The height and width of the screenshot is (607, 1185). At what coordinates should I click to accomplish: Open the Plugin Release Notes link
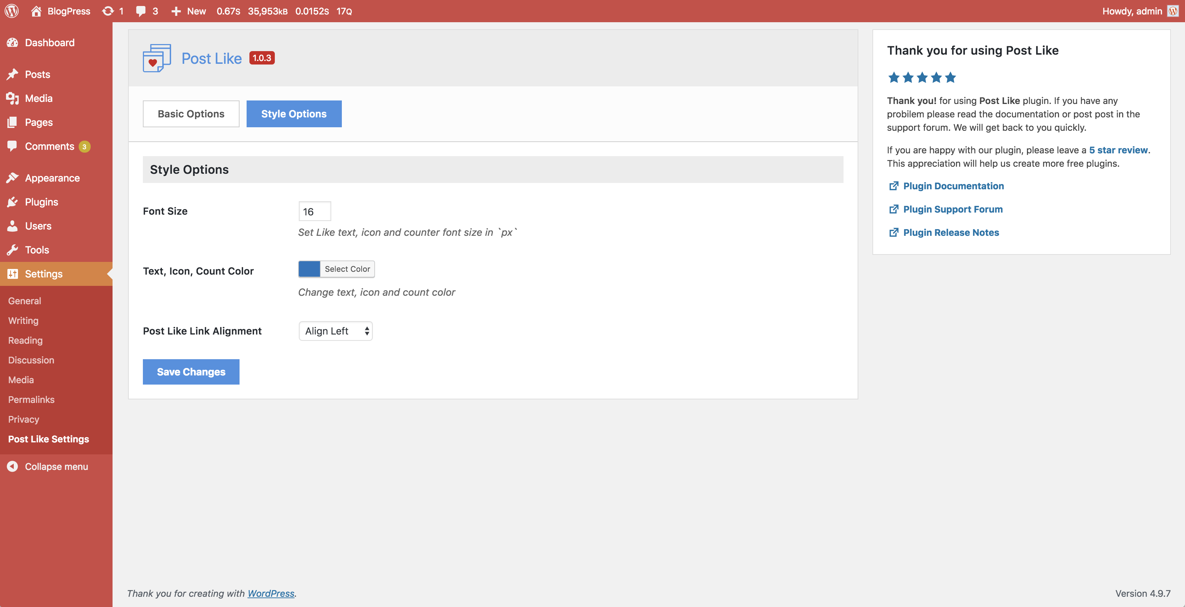[951, 233]
